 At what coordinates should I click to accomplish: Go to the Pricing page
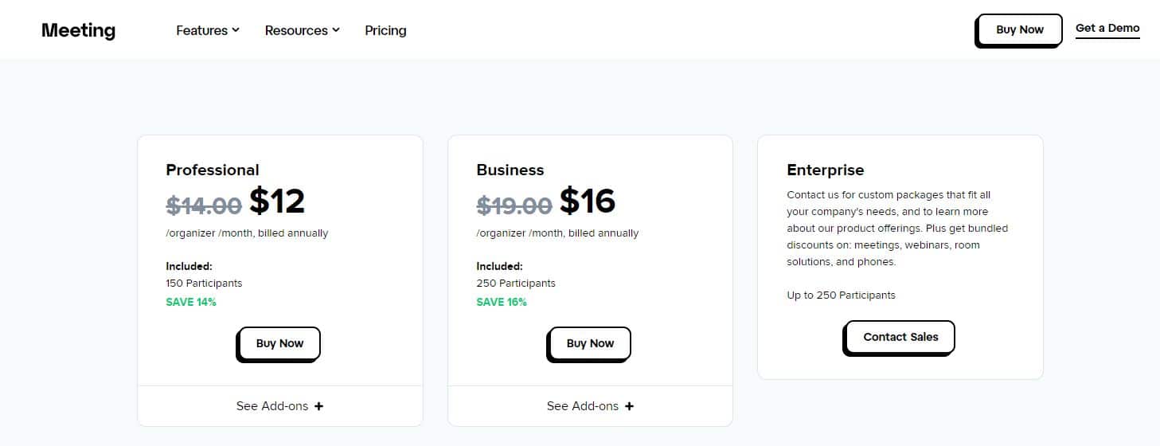tap(385, 30)
